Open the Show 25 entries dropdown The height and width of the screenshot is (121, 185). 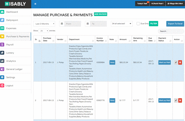[x=44, y=31]
